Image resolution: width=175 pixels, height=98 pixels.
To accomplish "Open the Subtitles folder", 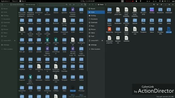I will click(x=47, y=78).
